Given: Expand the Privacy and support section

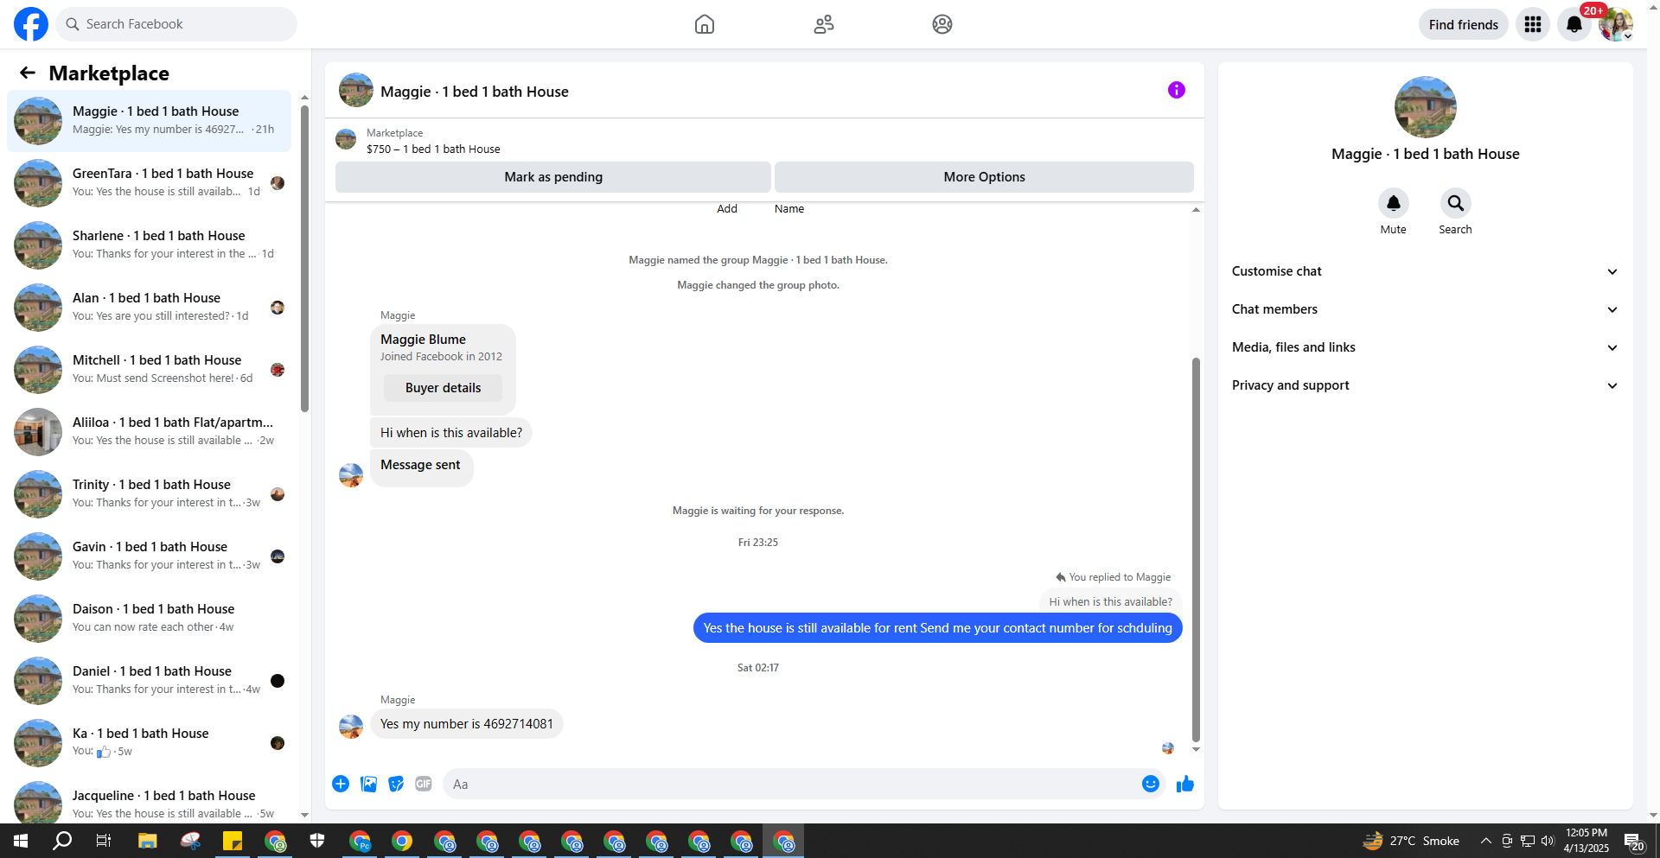Looking at the screenshot, I should pyautogui.click(x=1425, y=385).
